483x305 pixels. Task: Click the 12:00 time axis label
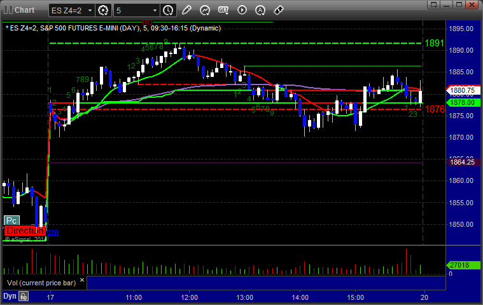click(189, 297)
